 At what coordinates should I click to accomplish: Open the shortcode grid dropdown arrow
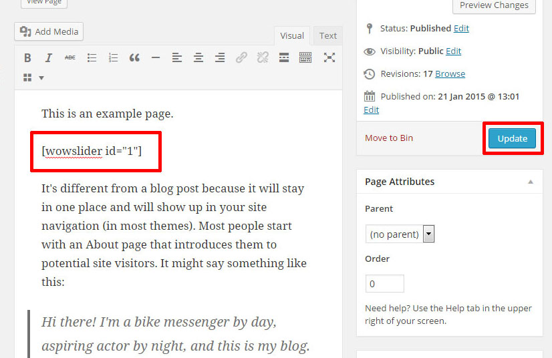point(41,78)
